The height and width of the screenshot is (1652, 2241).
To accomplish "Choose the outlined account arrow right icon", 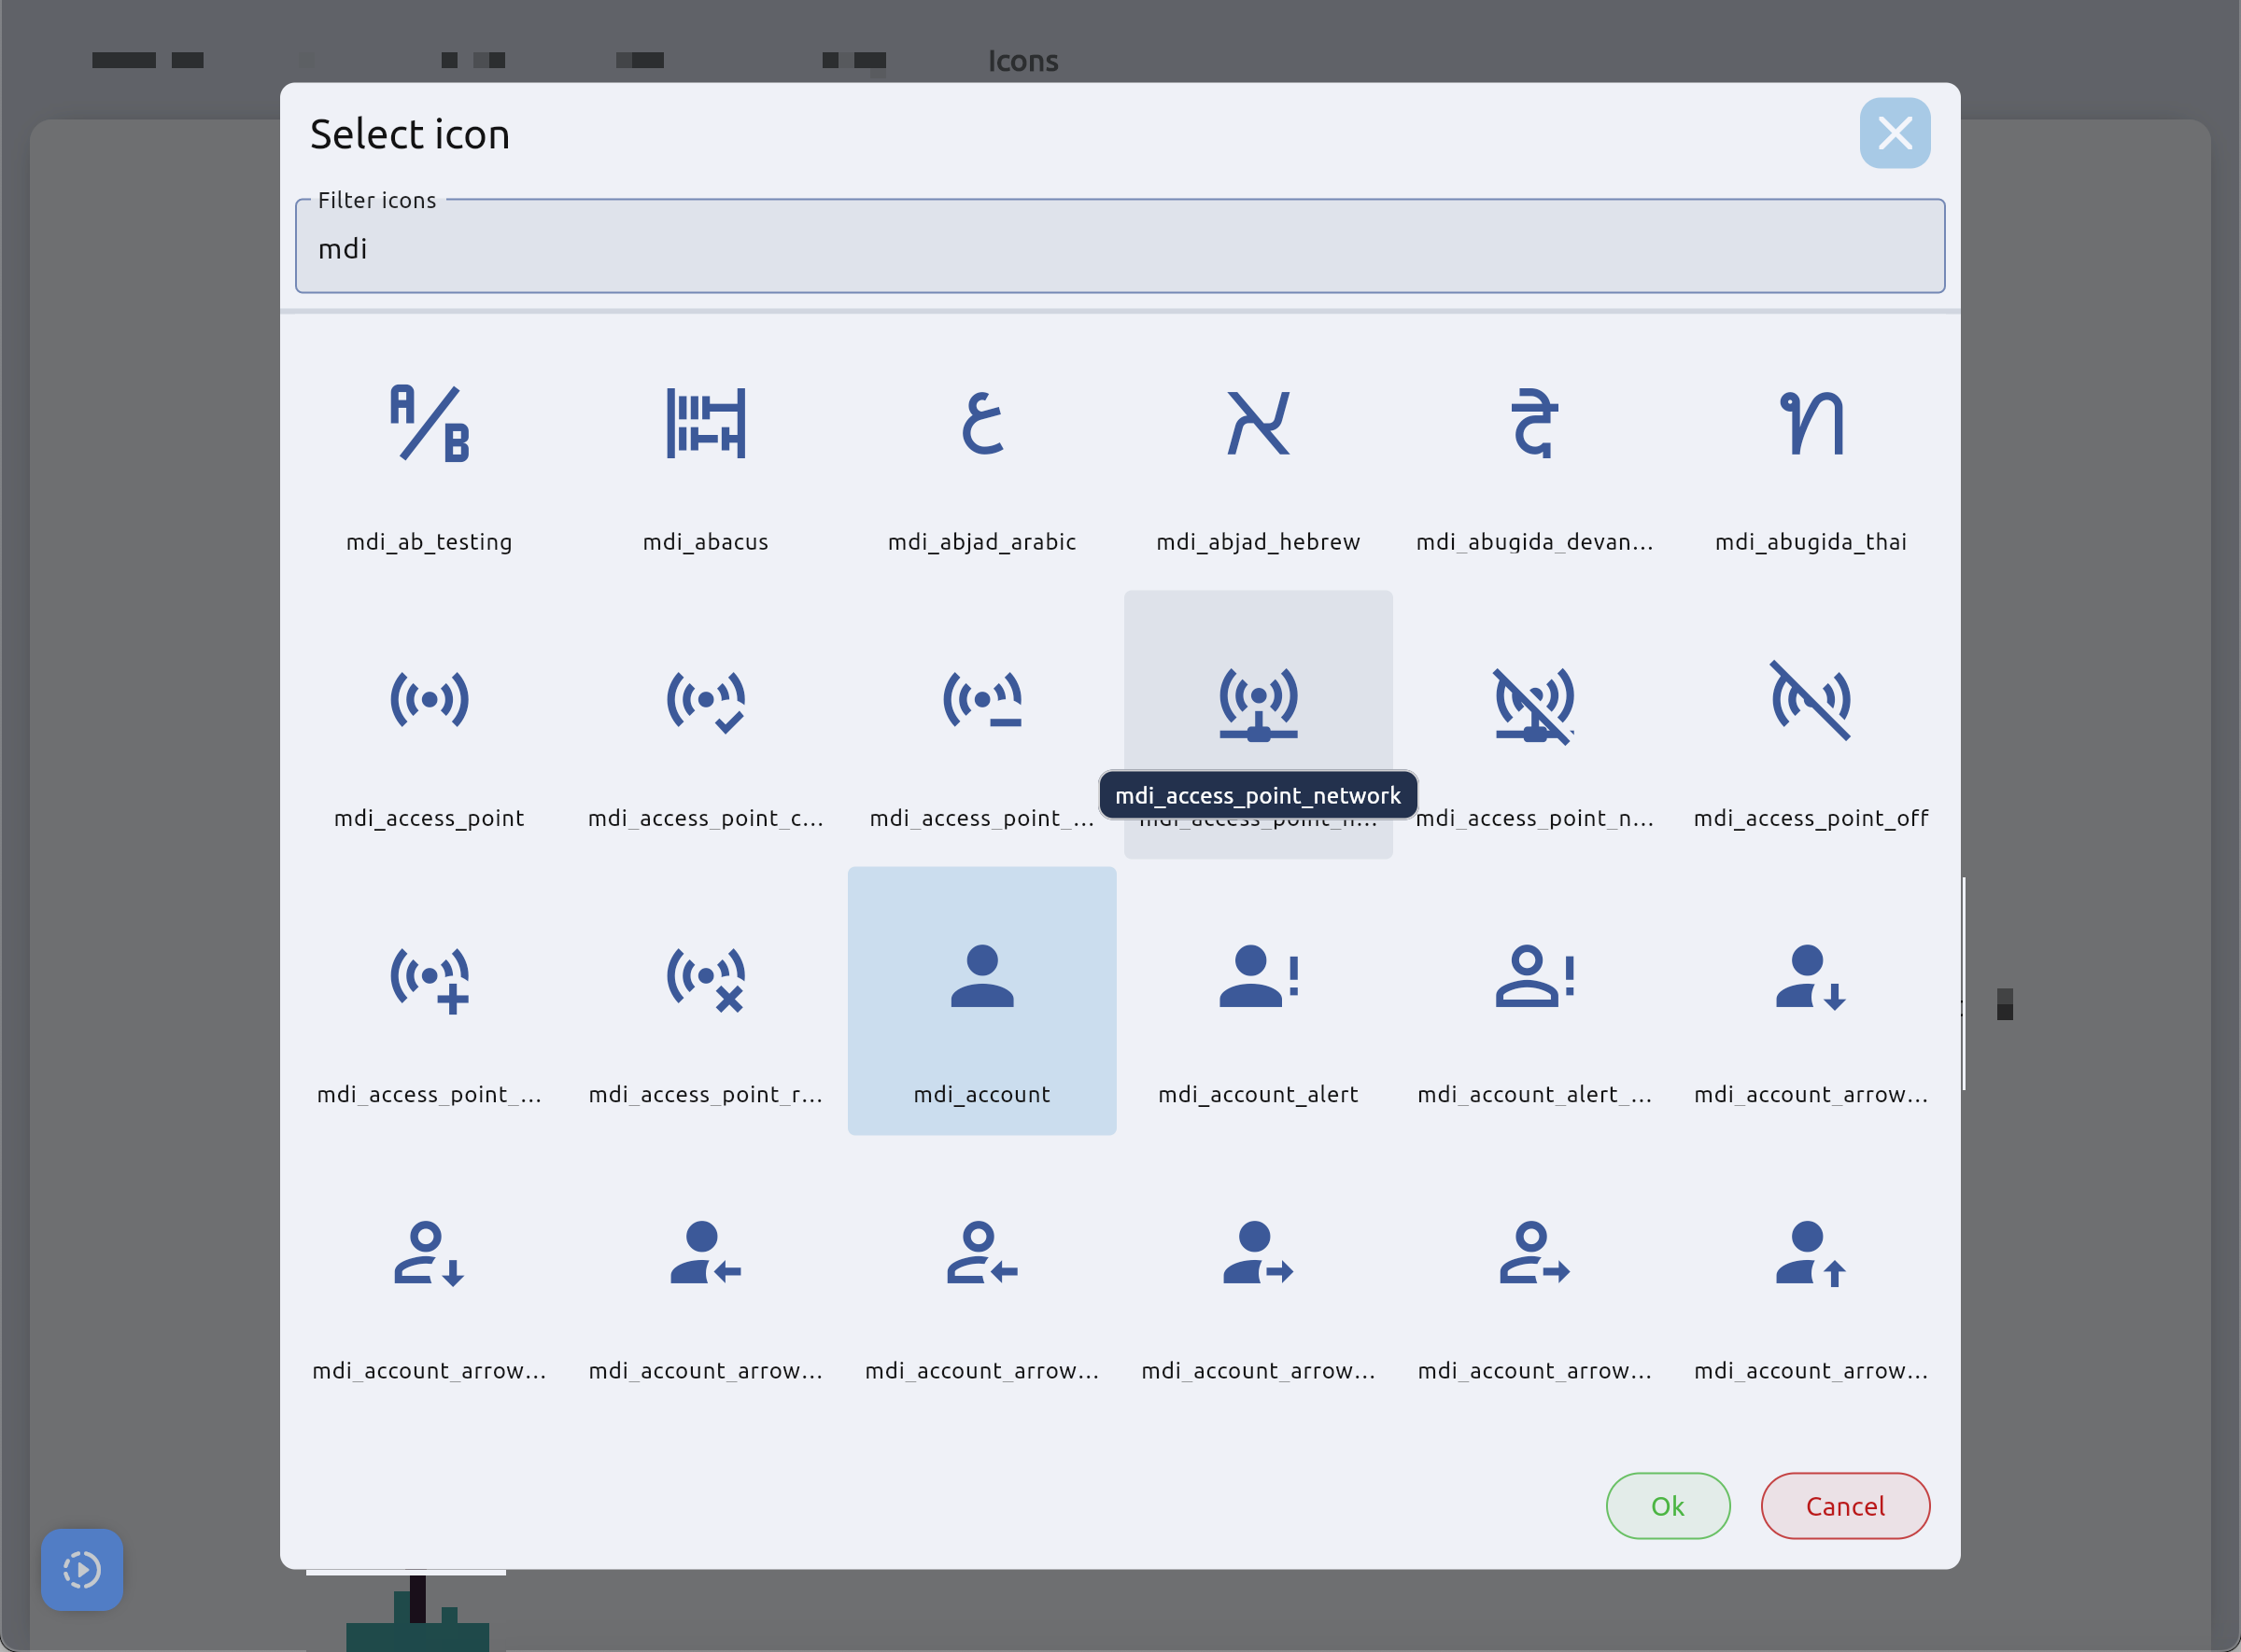I will click(1535, 1277).
